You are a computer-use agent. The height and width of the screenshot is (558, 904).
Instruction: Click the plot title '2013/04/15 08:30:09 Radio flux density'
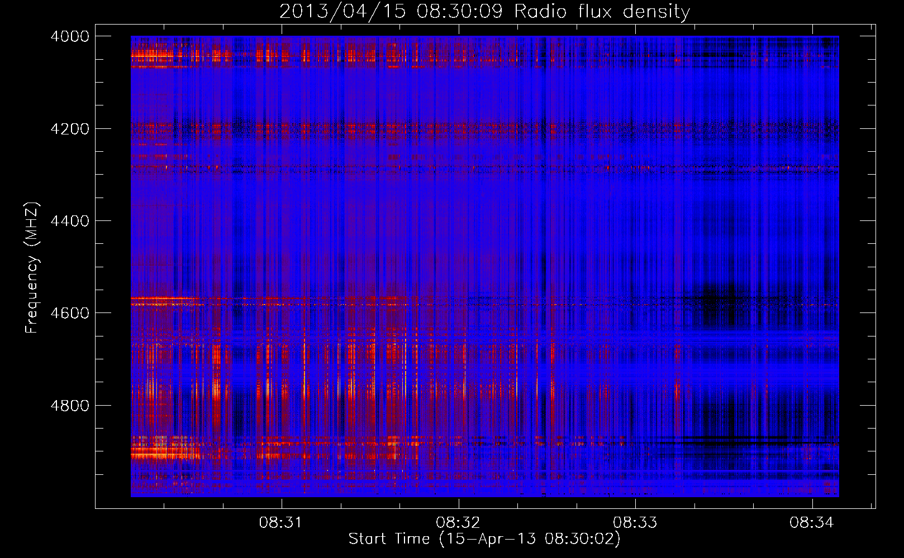484,12
